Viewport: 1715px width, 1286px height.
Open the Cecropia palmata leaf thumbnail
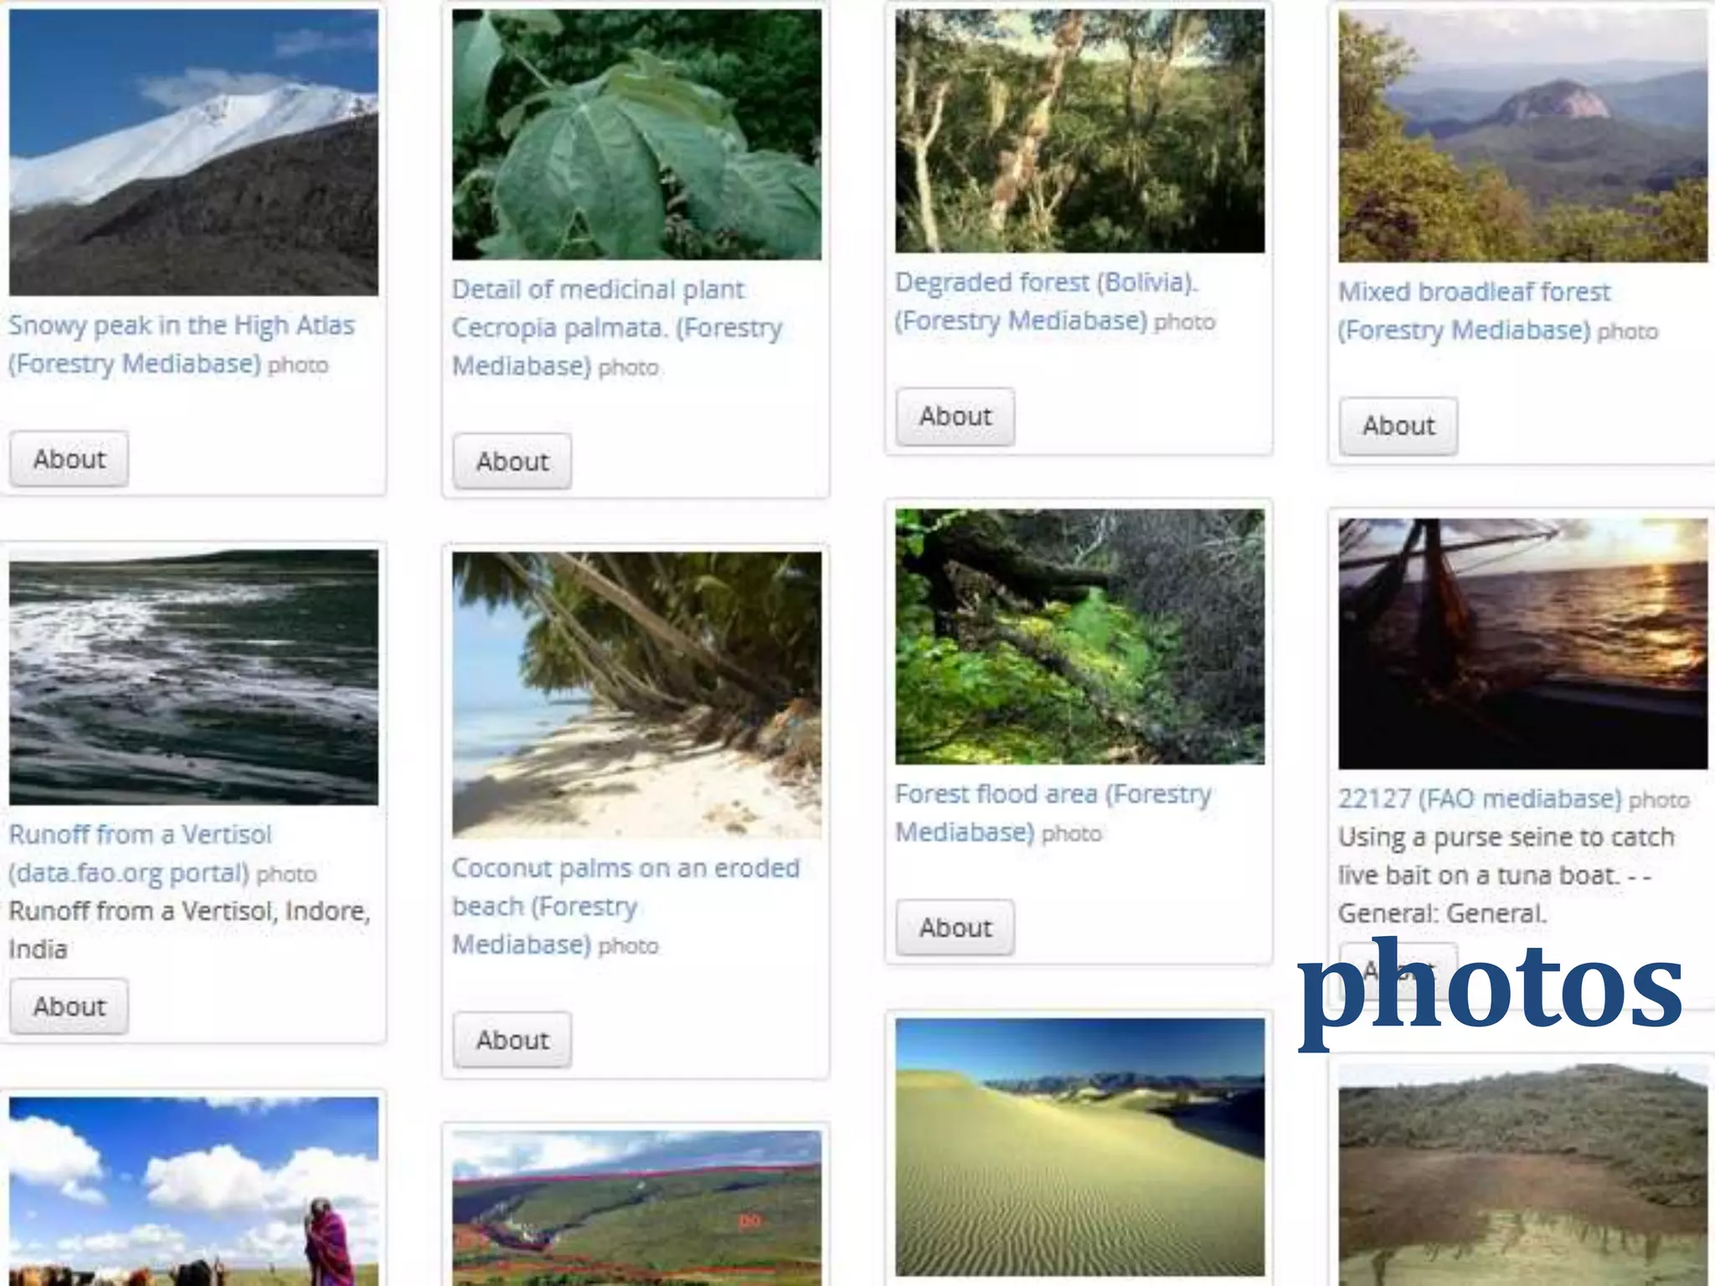click(x=636, y=134)
